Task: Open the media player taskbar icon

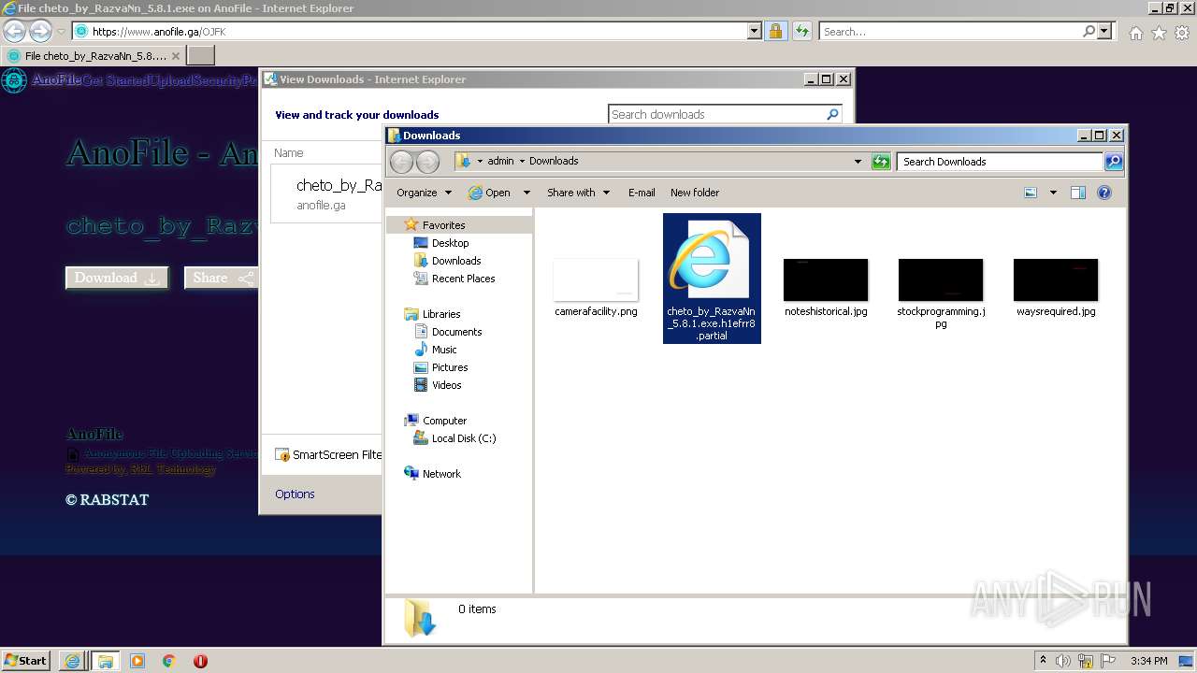Action: pyautogui.click(x=137, y=661)
